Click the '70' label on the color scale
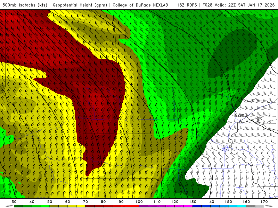This screenshot has height=208, width=278. (x=85, y=202)
